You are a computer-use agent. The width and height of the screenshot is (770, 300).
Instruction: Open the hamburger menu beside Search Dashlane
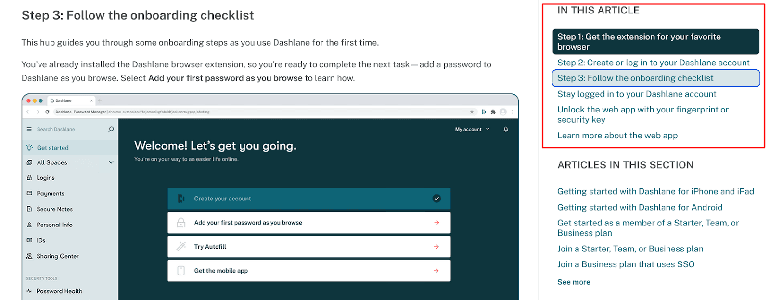point(29,129)
